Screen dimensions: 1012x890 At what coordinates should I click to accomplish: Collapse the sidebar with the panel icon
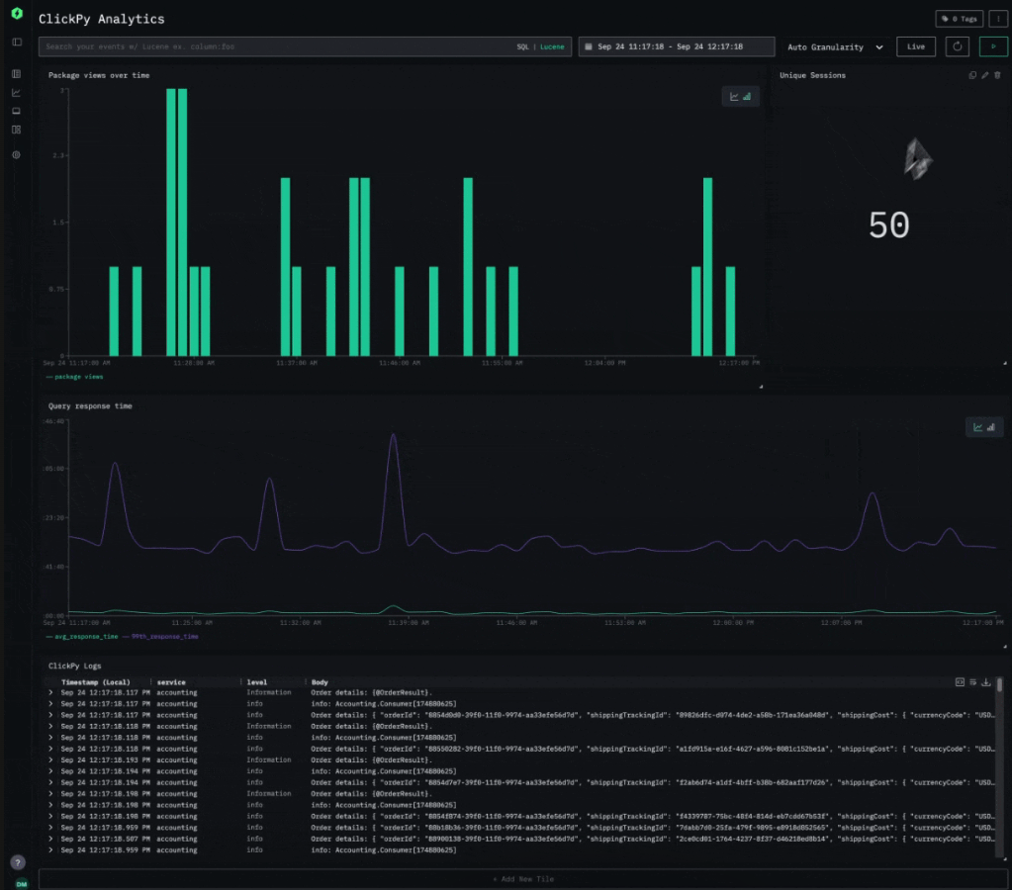pos(17,42)
